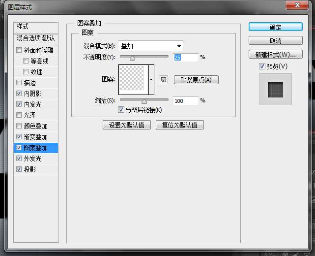Select the 等高线 style entry
The height and width of the screenshot is (256, 315).
tap(40, 61)
